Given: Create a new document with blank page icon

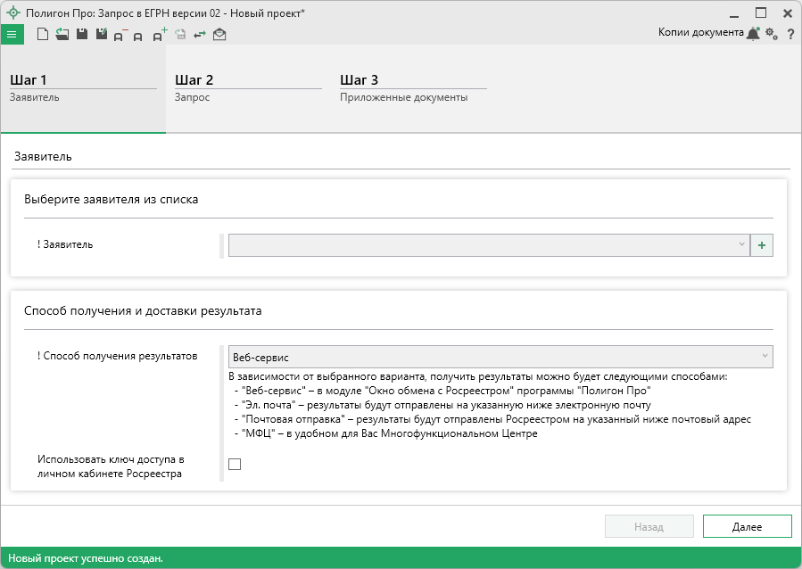Looking at the screenshot, I should tap(42, 35).
